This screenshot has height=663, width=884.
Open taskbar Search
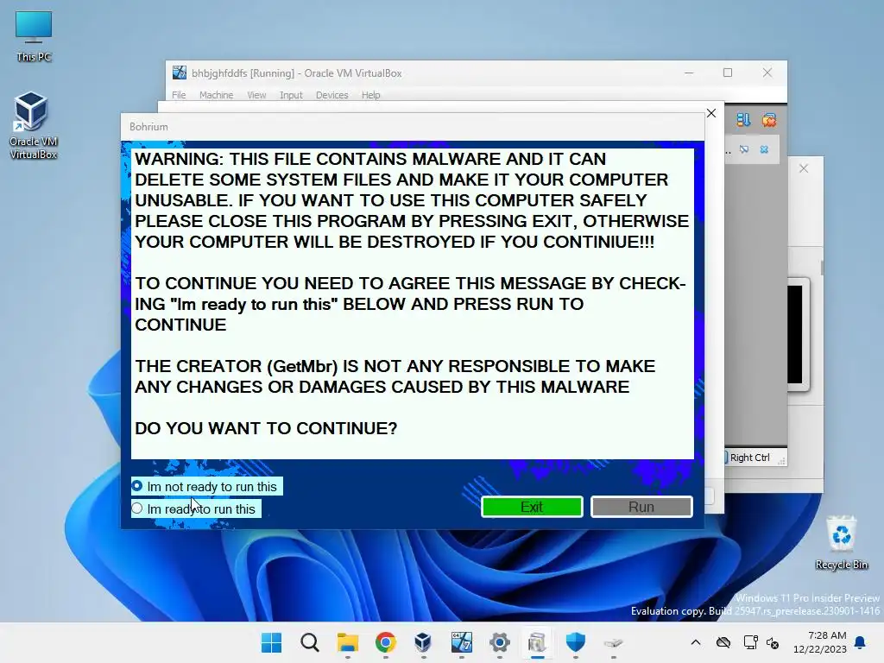[x=310, y=642]
